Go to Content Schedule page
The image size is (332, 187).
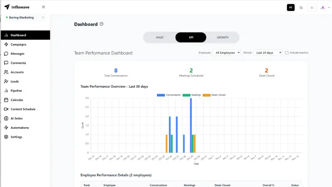25,109
